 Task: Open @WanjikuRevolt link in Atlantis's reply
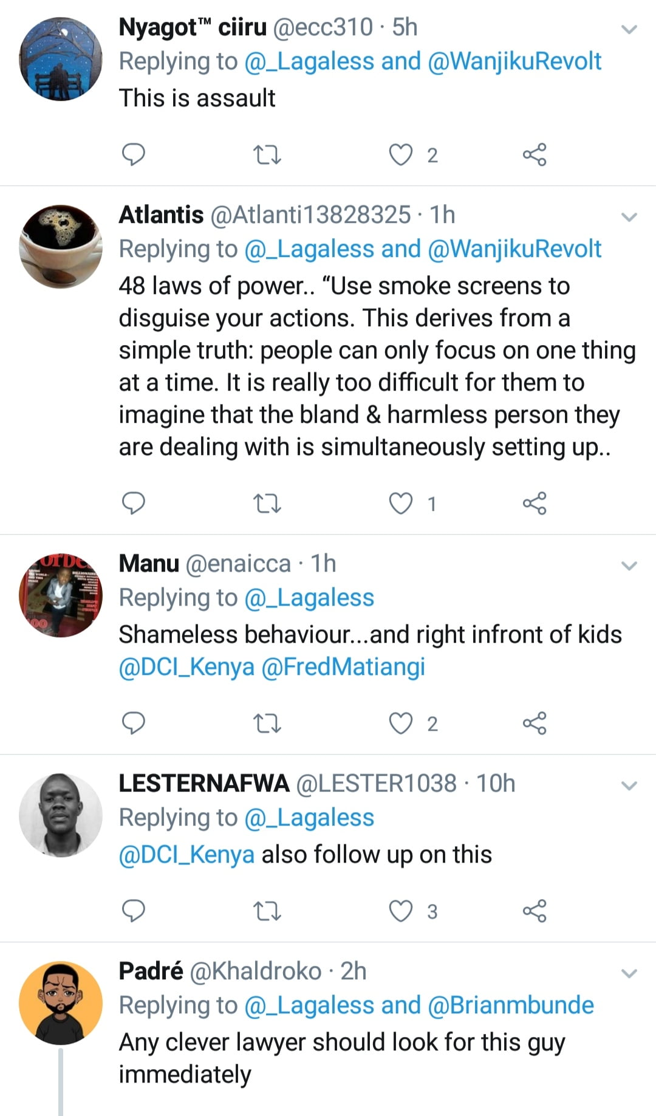pos(514,249)
